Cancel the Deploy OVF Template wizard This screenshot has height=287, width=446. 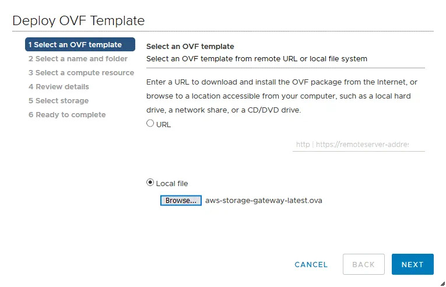coord(311,264)
